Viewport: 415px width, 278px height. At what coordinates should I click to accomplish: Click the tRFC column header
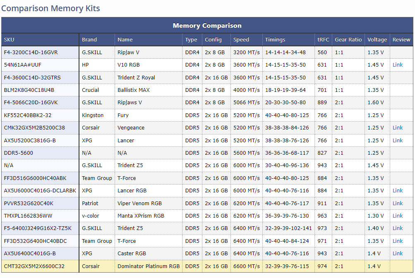pyautogui.click(x=323, y=40)
